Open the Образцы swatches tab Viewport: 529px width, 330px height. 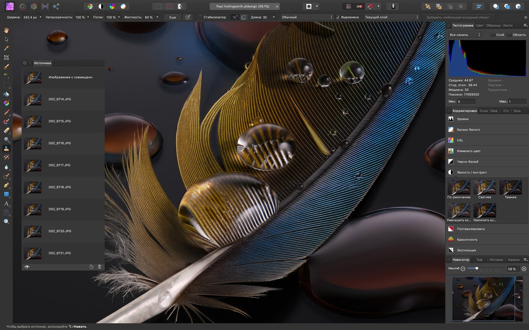(x=493, y=25)
